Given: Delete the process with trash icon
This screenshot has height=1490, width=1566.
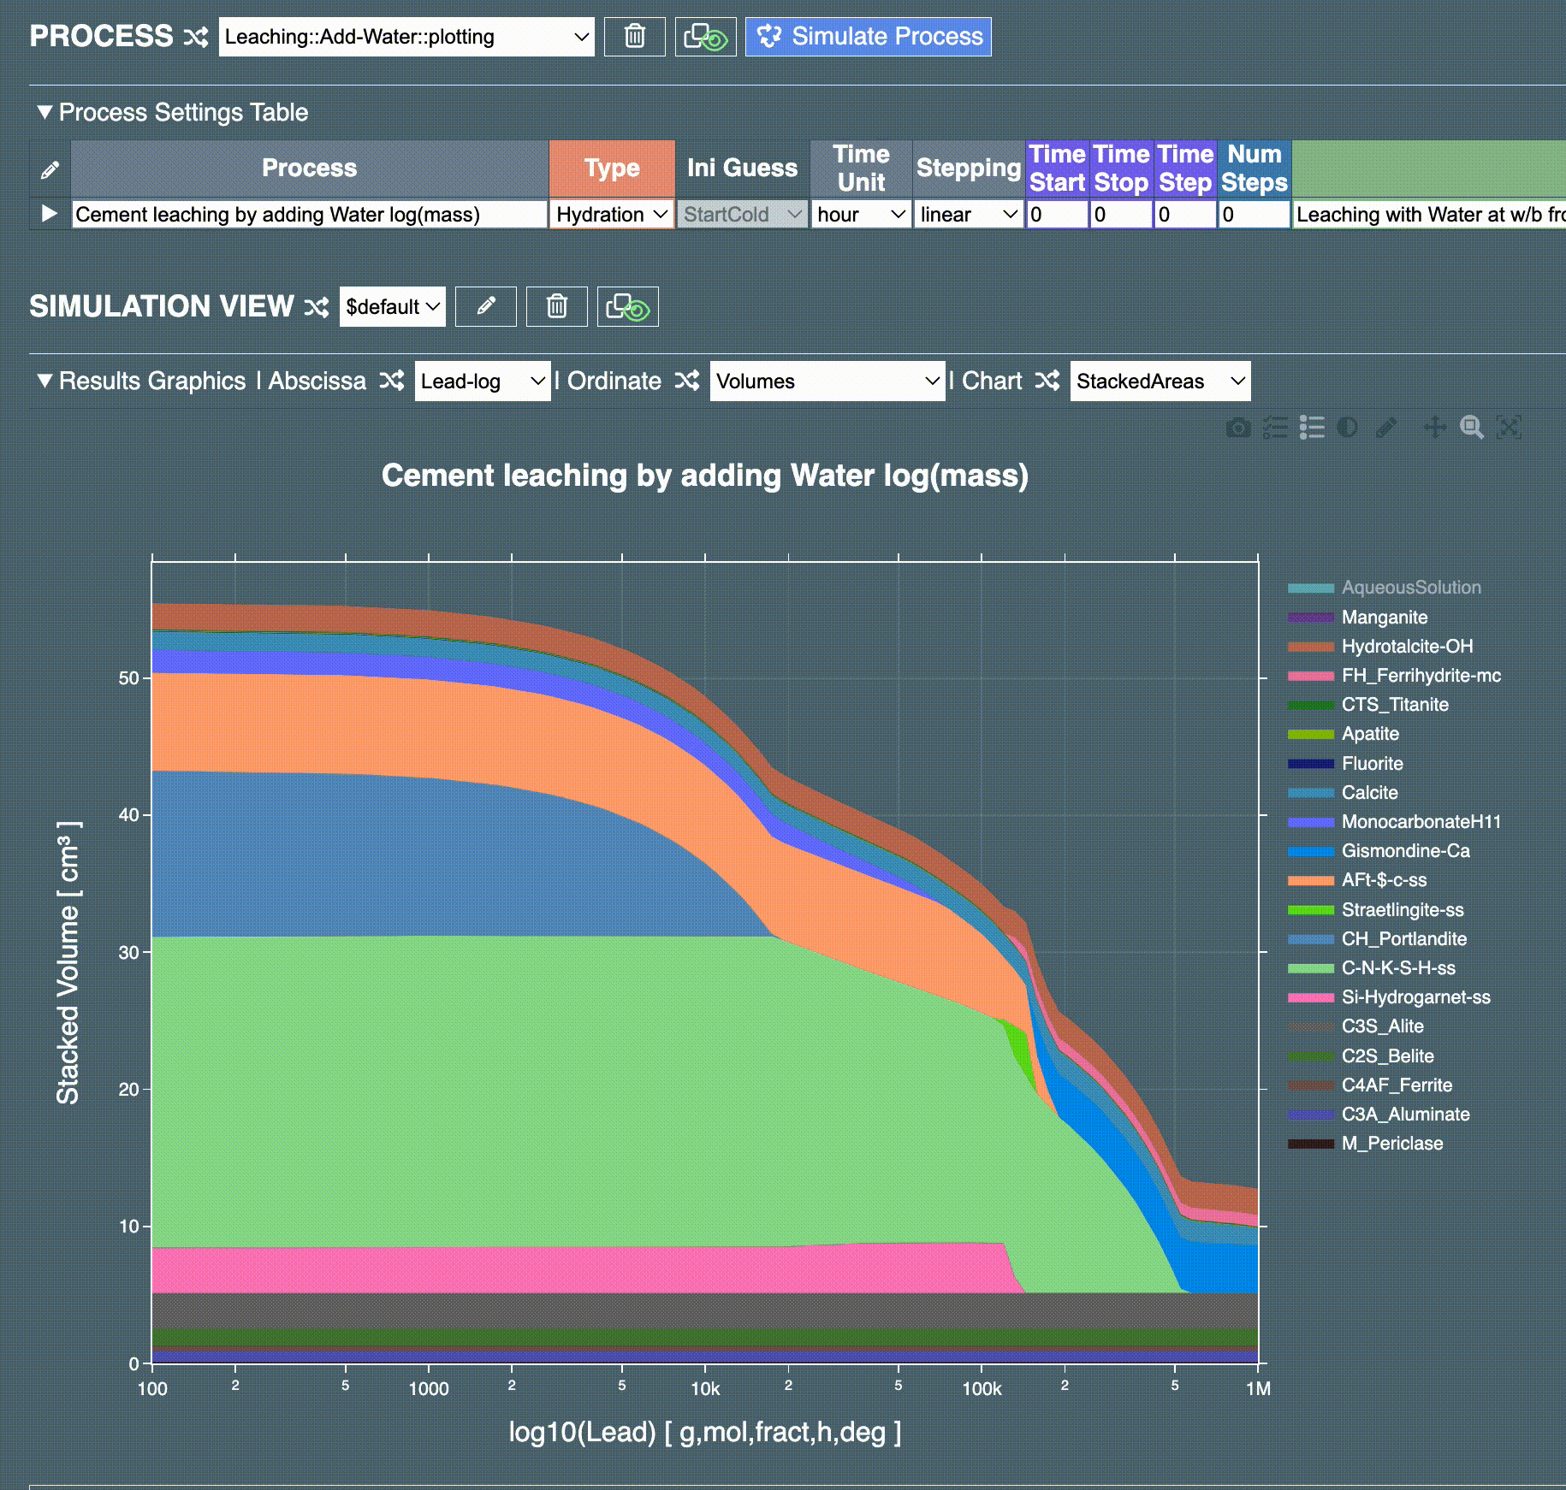Looking at the screenshot, I should [x=634, y=37].
